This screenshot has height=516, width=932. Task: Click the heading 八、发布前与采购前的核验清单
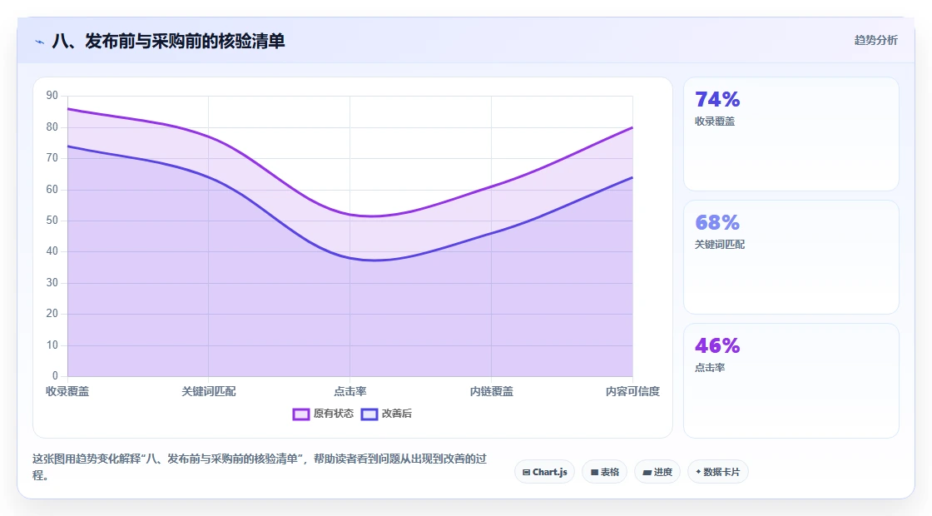(169, 41)
